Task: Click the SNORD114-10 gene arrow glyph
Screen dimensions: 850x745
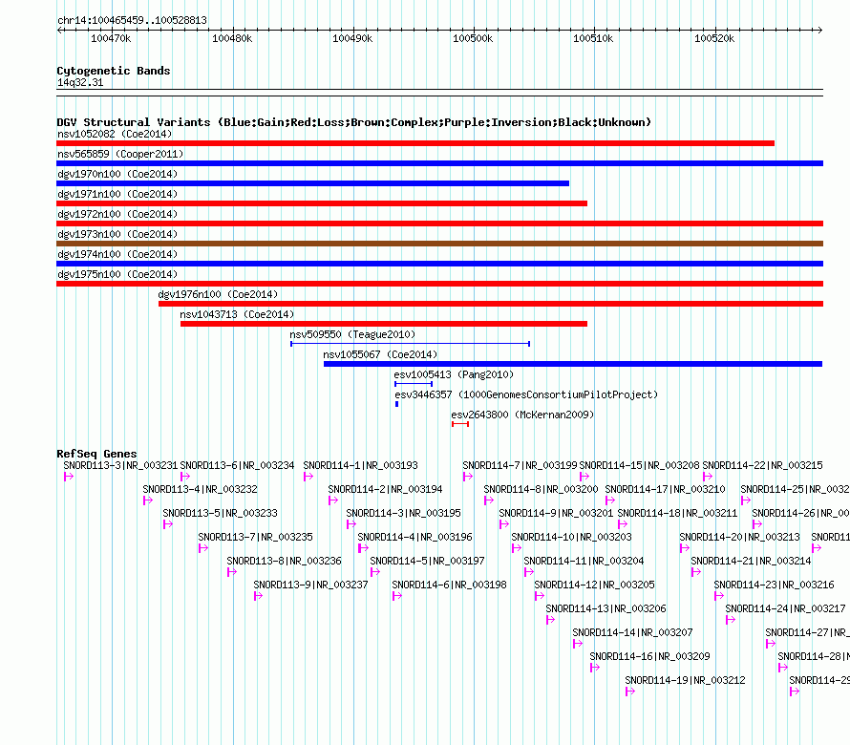Action: tap(517, 548)
